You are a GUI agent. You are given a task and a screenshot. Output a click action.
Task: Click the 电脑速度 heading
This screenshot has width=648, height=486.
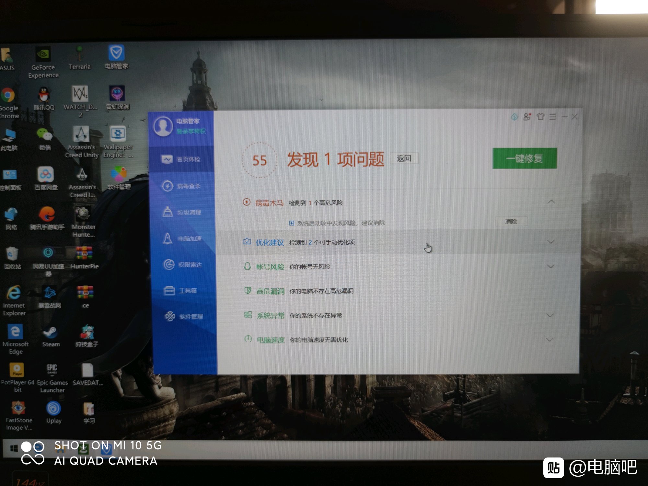pyautogui.click(x=271, y=340)
